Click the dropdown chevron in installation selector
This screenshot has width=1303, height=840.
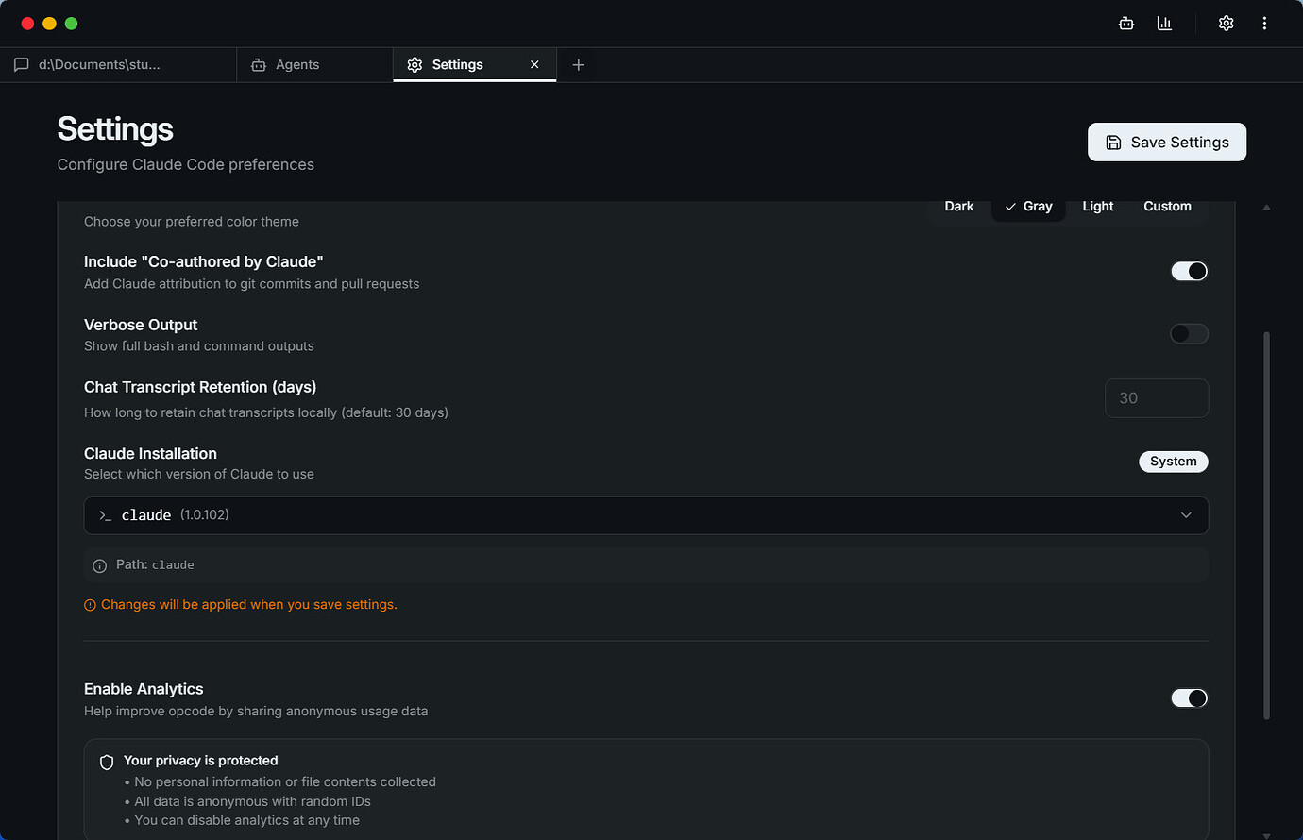tap(1186, 515)
